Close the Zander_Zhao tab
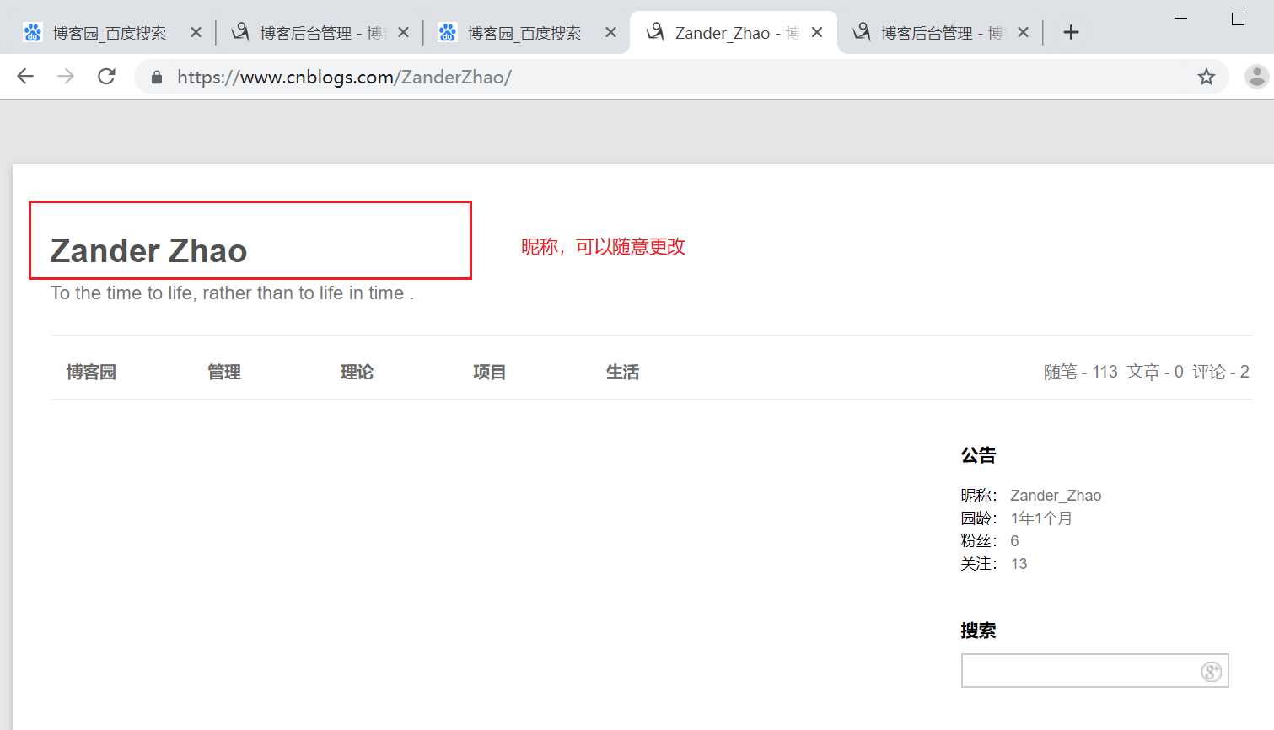Viewport: 1274px width, 730px height. coord(817,33)
